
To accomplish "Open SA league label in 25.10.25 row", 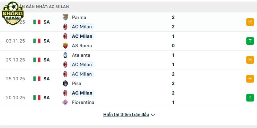I will click(47, 79).
